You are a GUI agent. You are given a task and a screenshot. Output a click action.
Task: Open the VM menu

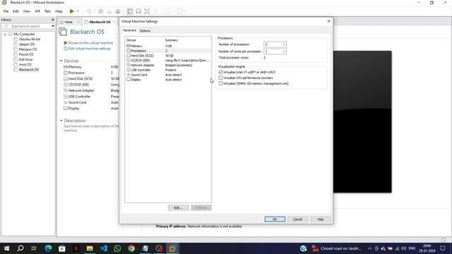(37, 11)
